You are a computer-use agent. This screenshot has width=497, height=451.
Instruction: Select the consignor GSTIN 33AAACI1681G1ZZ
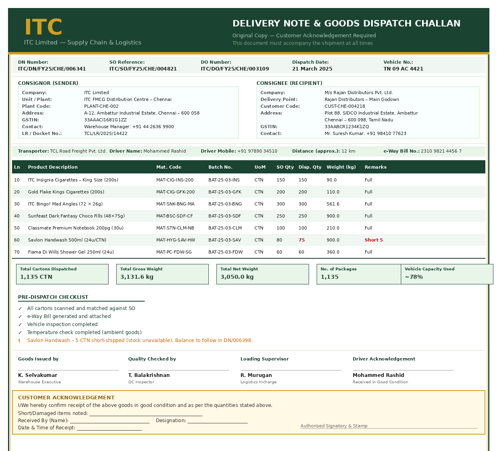105,120
